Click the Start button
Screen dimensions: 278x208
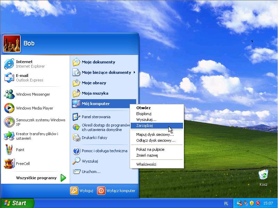coord(17,203)
